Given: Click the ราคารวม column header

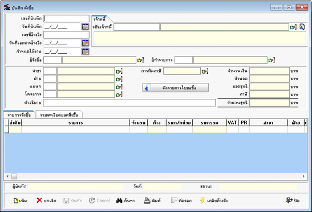Looking at the screenshot, I should (x=209, y=123).
